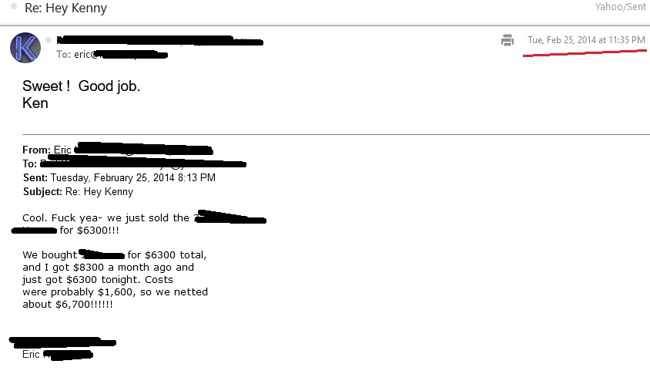Click the print message icon

(x=507, y=40)
